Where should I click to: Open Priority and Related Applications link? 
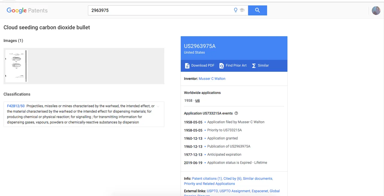point(209,184)
